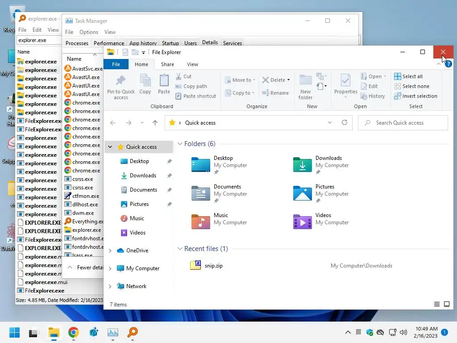Screen dimensions: 457x343
Task: Click Chrome icon on taskbar
Action: (x=74, y=332)
